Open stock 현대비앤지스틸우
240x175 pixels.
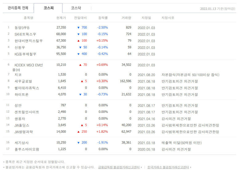[29, 41]
